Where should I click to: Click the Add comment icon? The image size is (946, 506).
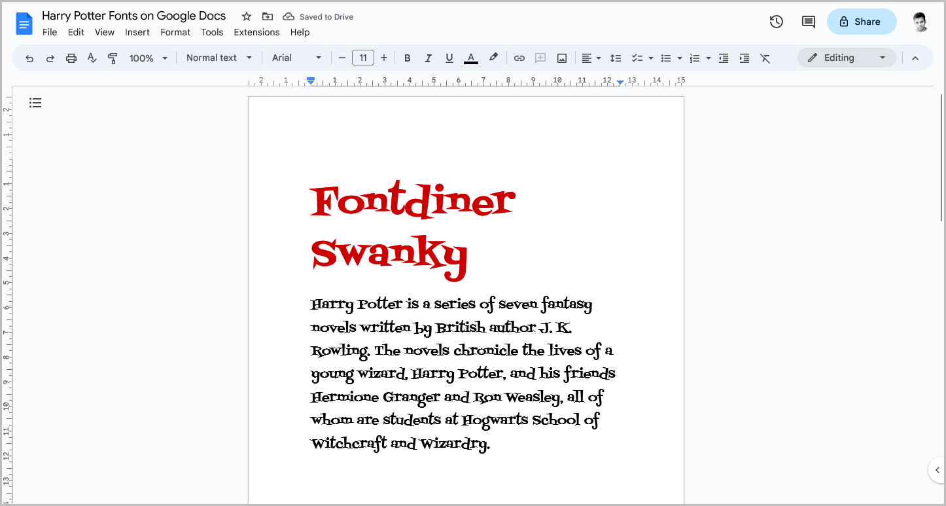pyautogui.click(x=540, y=58)
